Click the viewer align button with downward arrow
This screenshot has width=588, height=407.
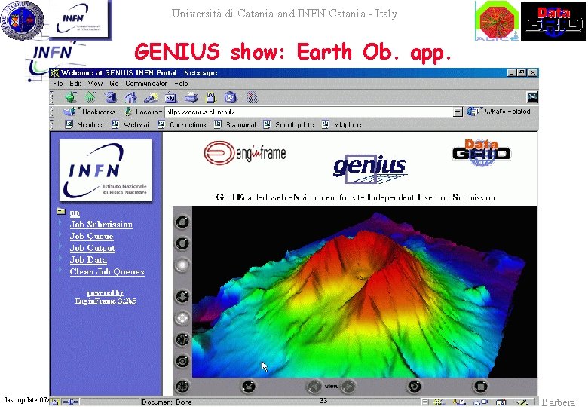click(249, 386)
